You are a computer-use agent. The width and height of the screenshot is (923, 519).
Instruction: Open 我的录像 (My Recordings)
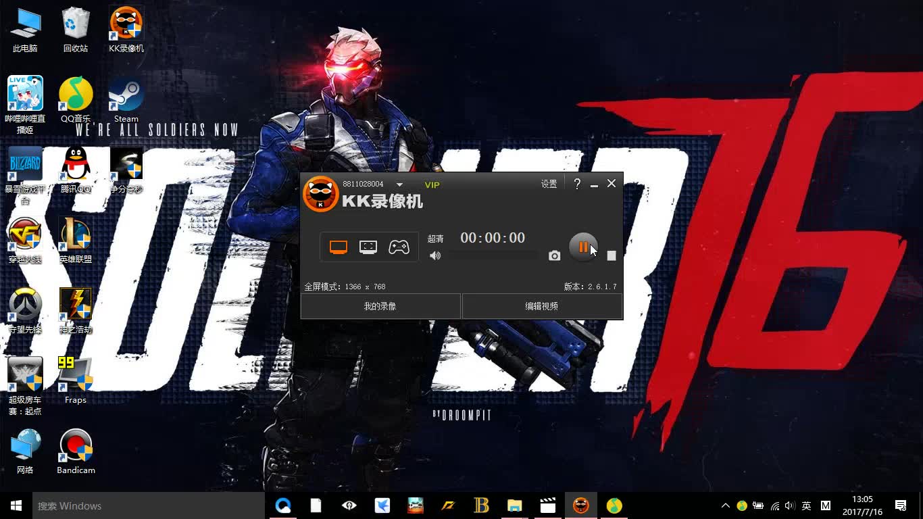click(380, 306)
